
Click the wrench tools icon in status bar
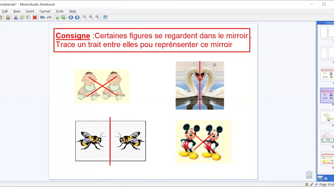point(316,184)
